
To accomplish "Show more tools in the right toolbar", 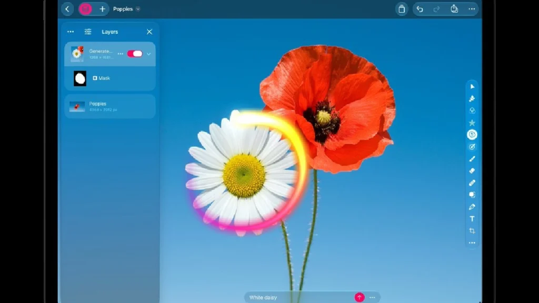I will (472, 243).
